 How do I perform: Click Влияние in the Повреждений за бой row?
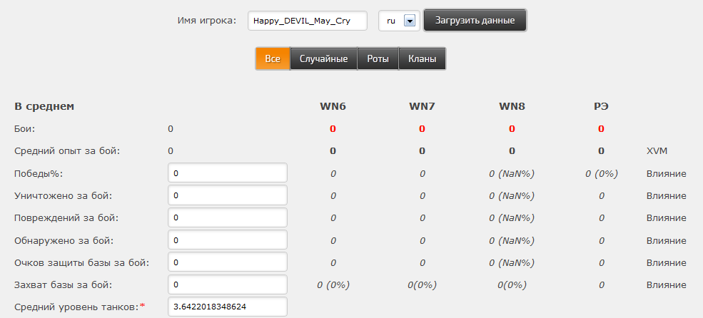pos(666,218)
